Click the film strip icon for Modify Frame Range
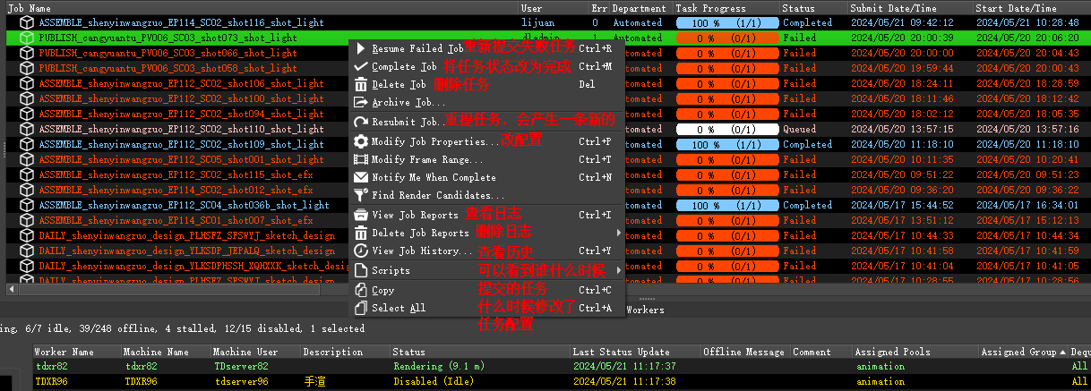This screenshot has width=1091, height=391. click(361, 159)
